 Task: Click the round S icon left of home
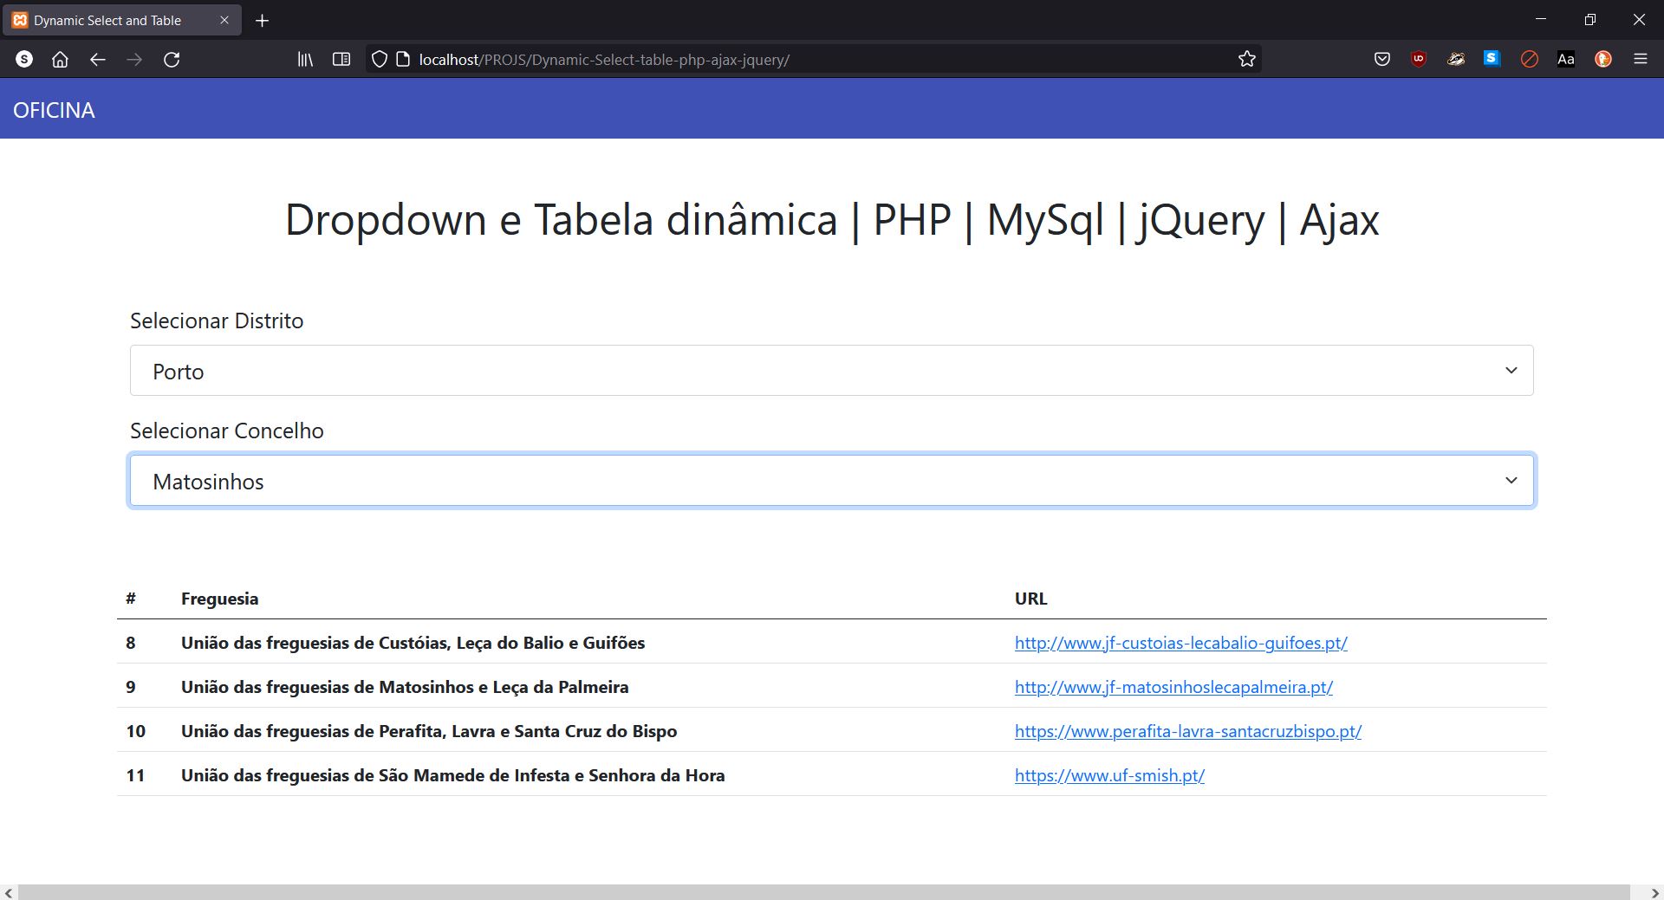click(x=24, y=60)
